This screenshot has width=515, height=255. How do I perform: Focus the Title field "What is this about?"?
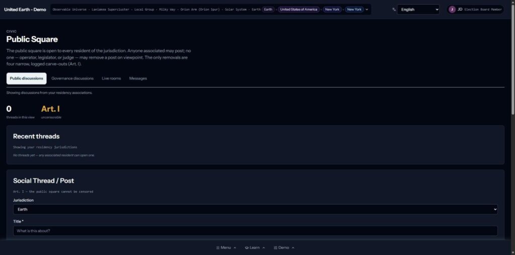click(x=255, y=231)
